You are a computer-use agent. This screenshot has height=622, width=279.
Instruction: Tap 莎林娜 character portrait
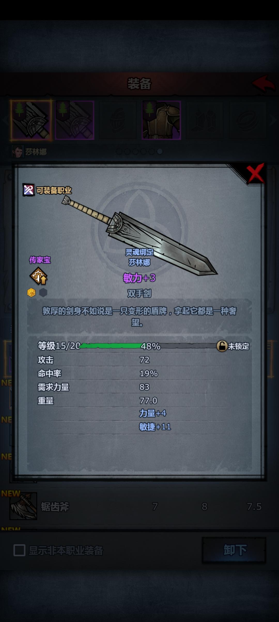(x=18, y=151)
